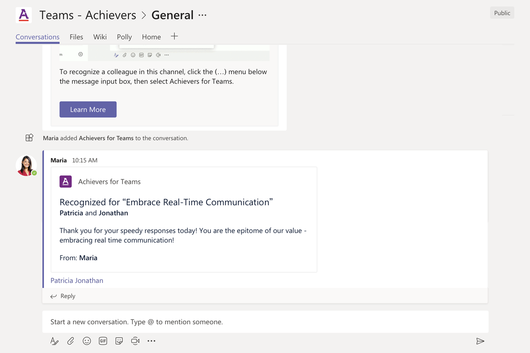Screen dimensions: 530x353
Task: Open the emoji picker
Action: pos(87,341)
